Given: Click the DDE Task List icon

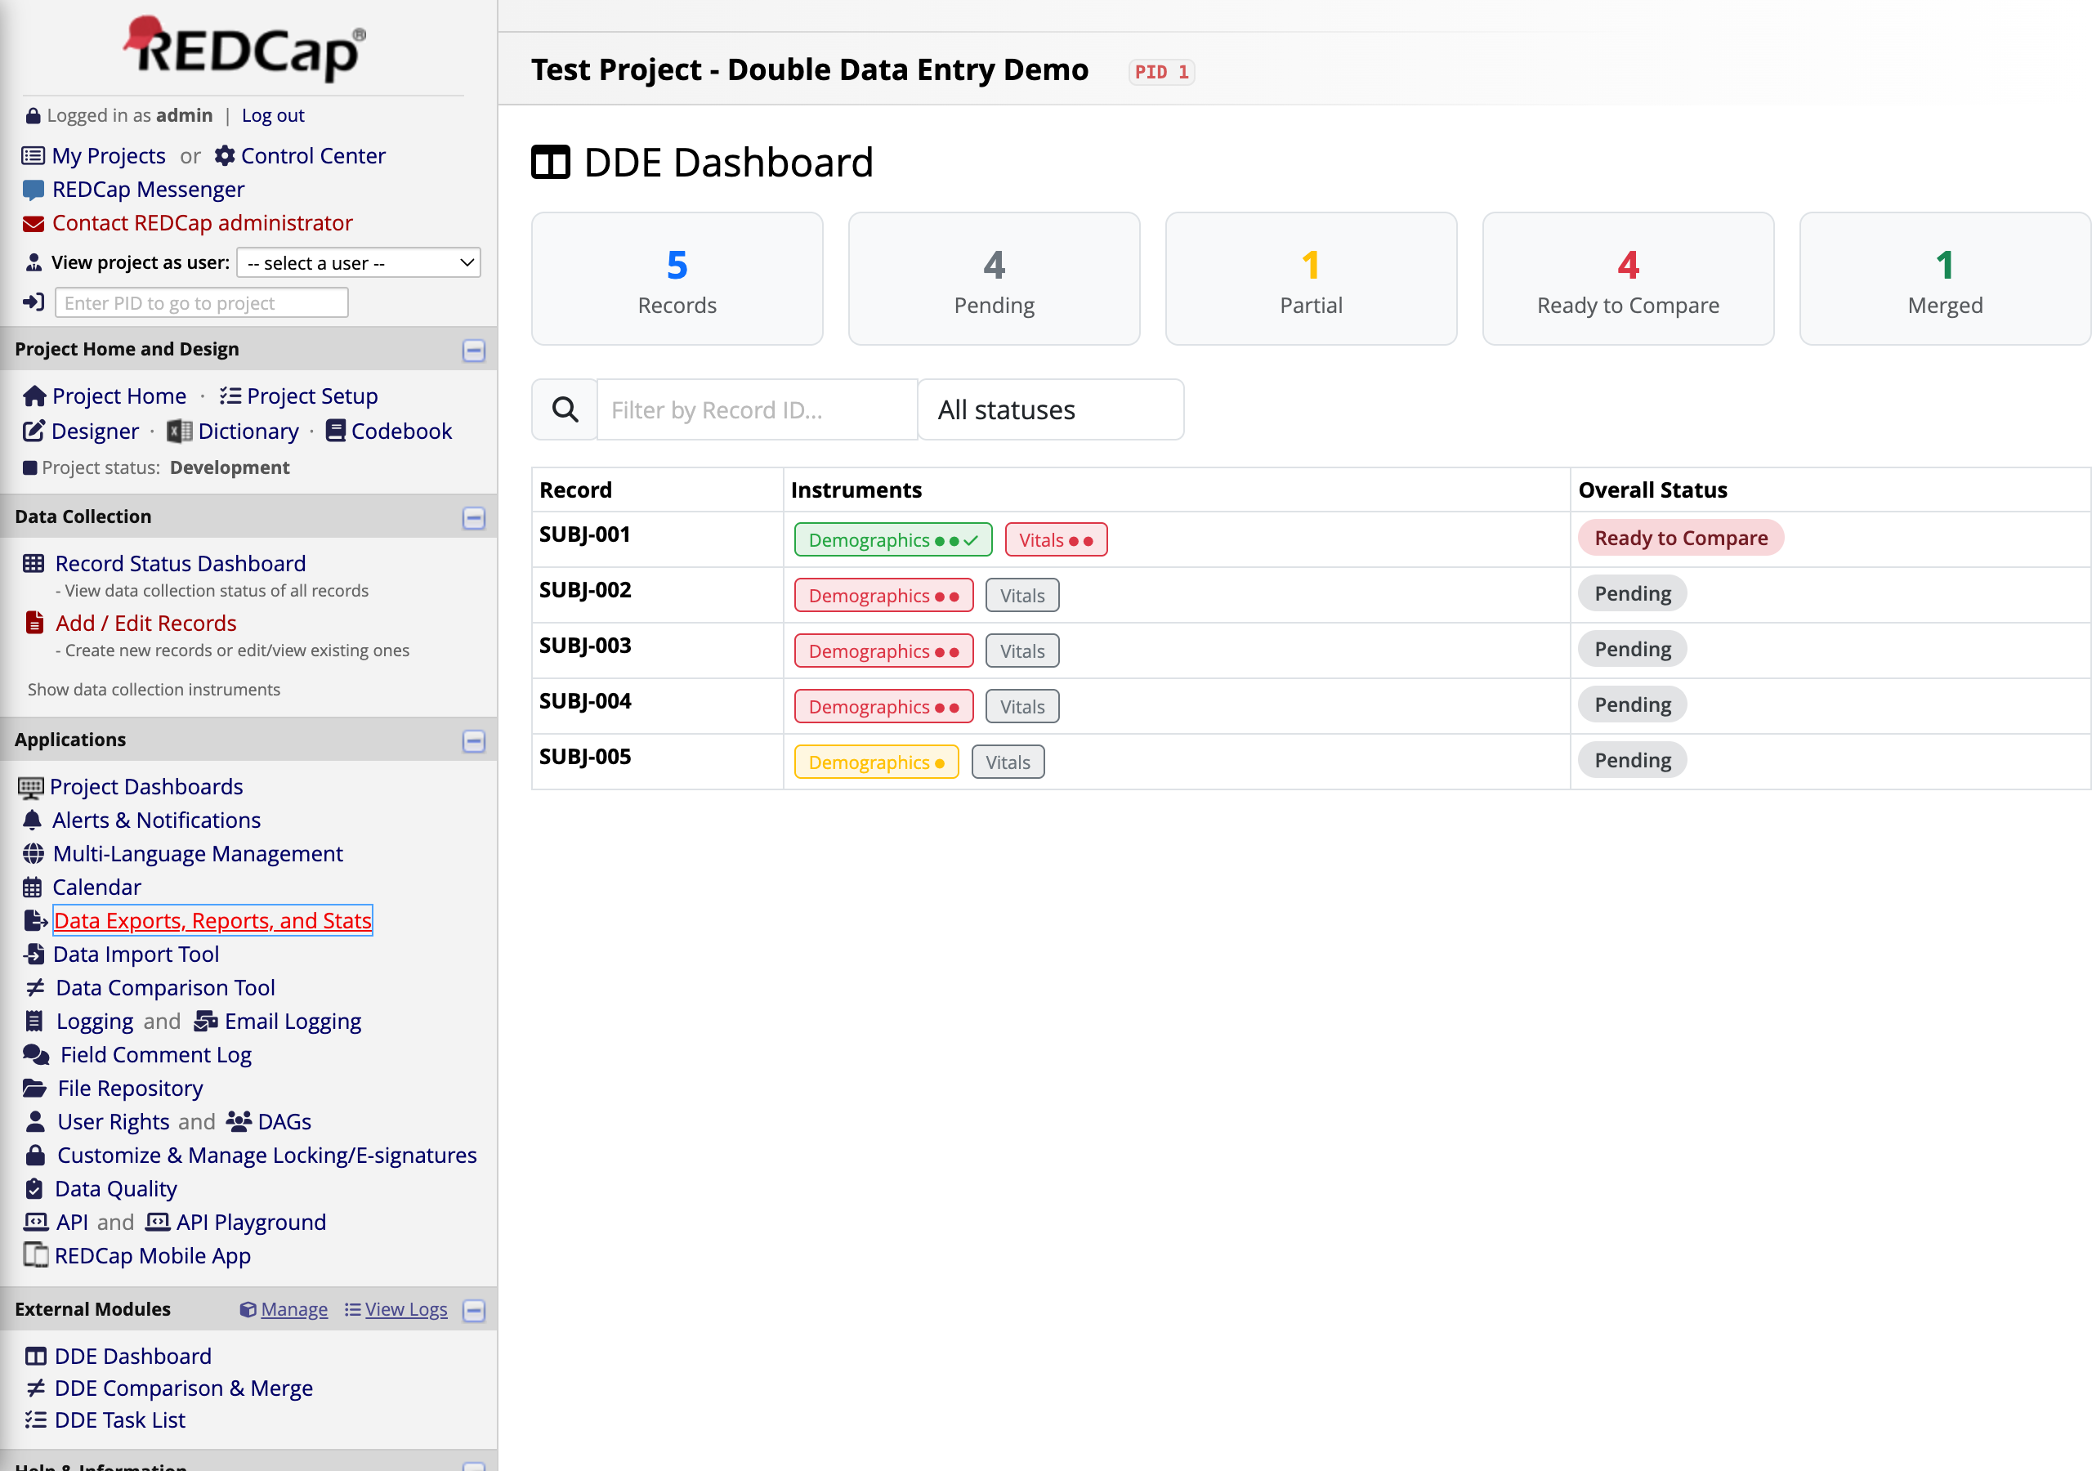Looking at the screenshot, I should [35, 1419].
